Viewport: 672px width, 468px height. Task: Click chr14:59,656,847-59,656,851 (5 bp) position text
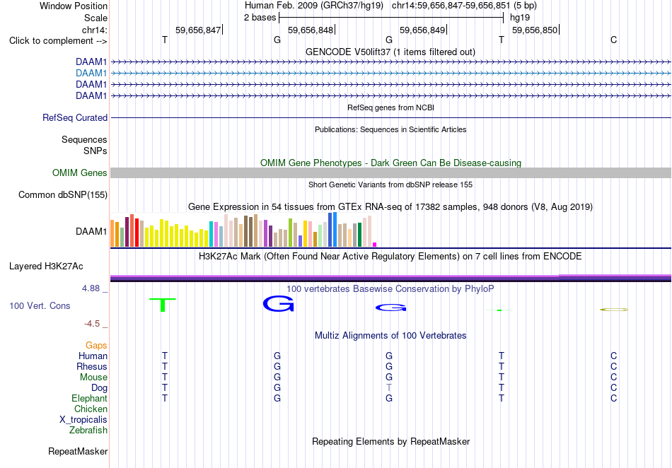(464, 6)
